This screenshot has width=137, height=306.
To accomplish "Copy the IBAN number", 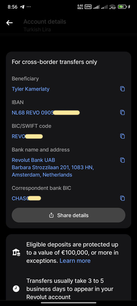I will click(122, 112).
